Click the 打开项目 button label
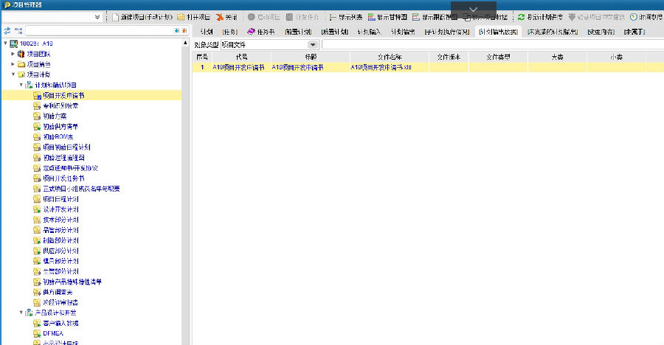 coord(198,18)
